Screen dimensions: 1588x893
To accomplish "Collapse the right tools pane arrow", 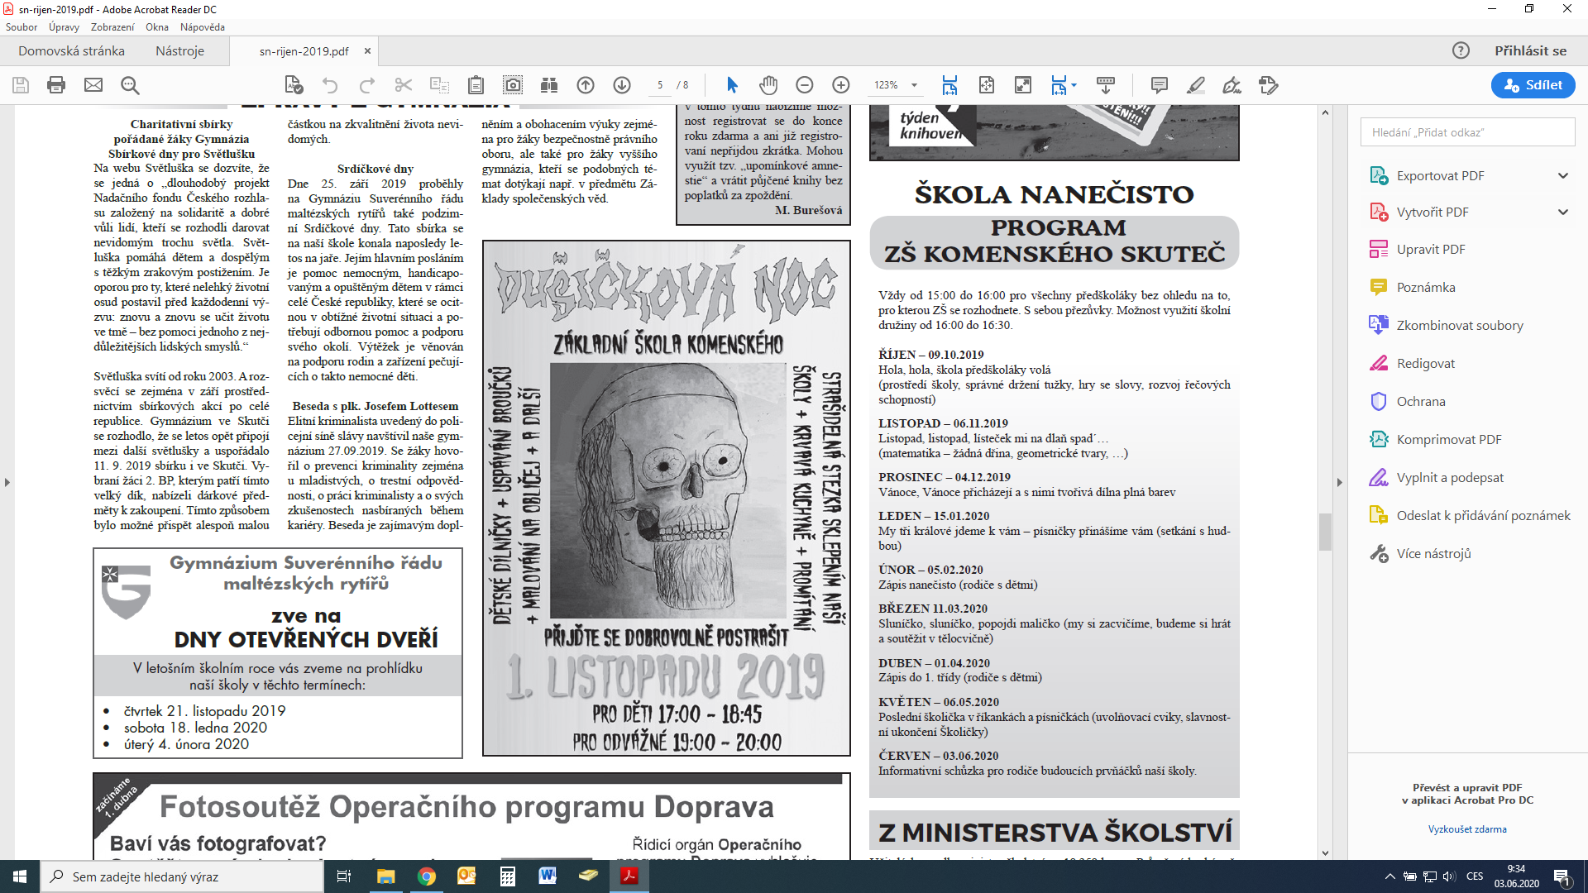I will tap(1340, 482).
